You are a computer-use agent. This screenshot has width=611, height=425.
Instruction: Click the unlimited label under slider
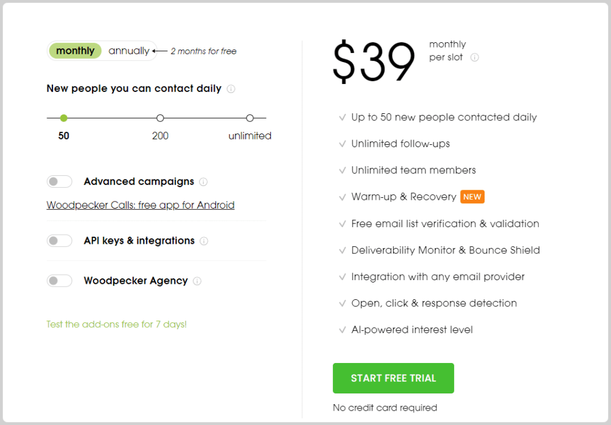point(250,136)
